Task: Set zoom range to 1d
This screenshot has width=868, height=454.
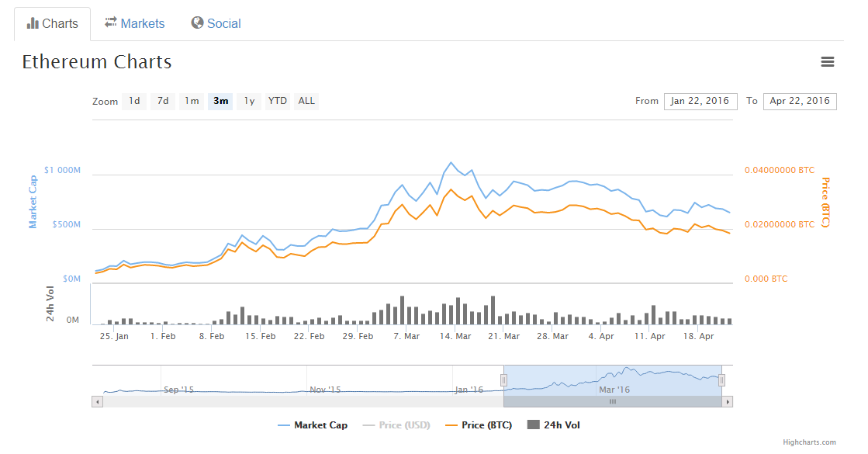Action: [134, 101]
